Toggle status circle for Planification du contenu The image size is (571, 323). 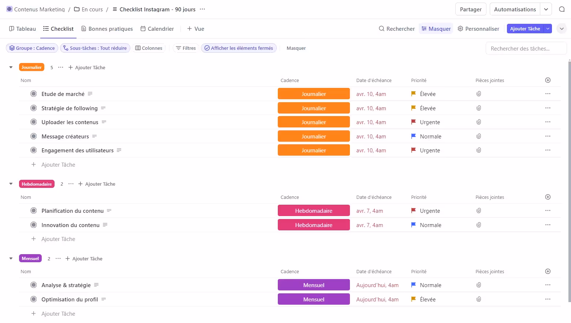(x=34, y=211)
